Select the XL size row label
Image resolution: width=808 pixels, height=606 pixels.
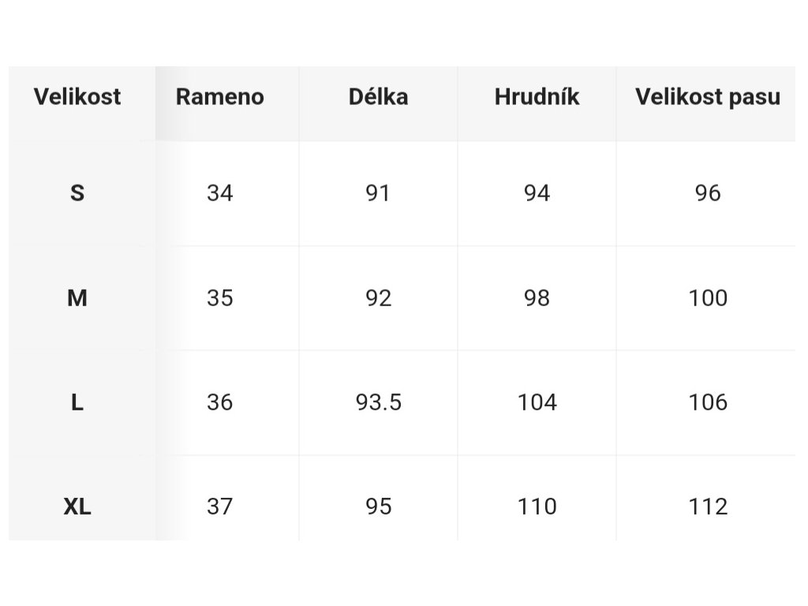[x=77, y=507]
